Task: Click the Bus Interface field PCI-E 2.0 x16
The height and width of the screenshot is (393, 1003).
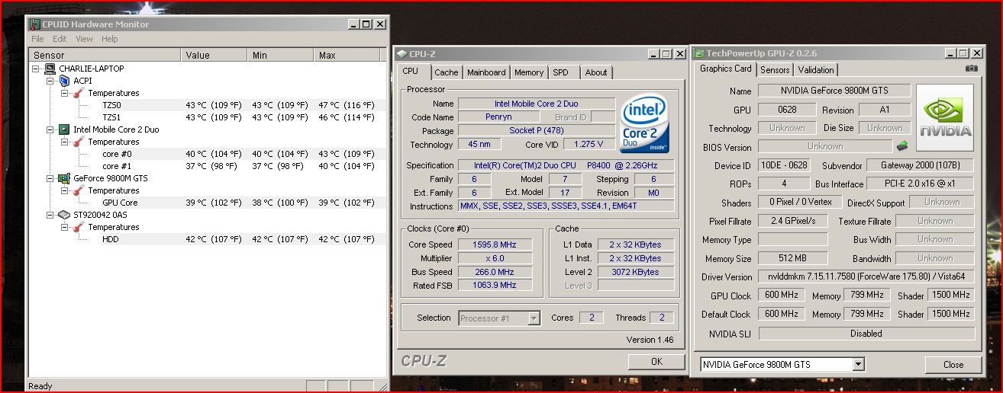Action: [921, 184]
